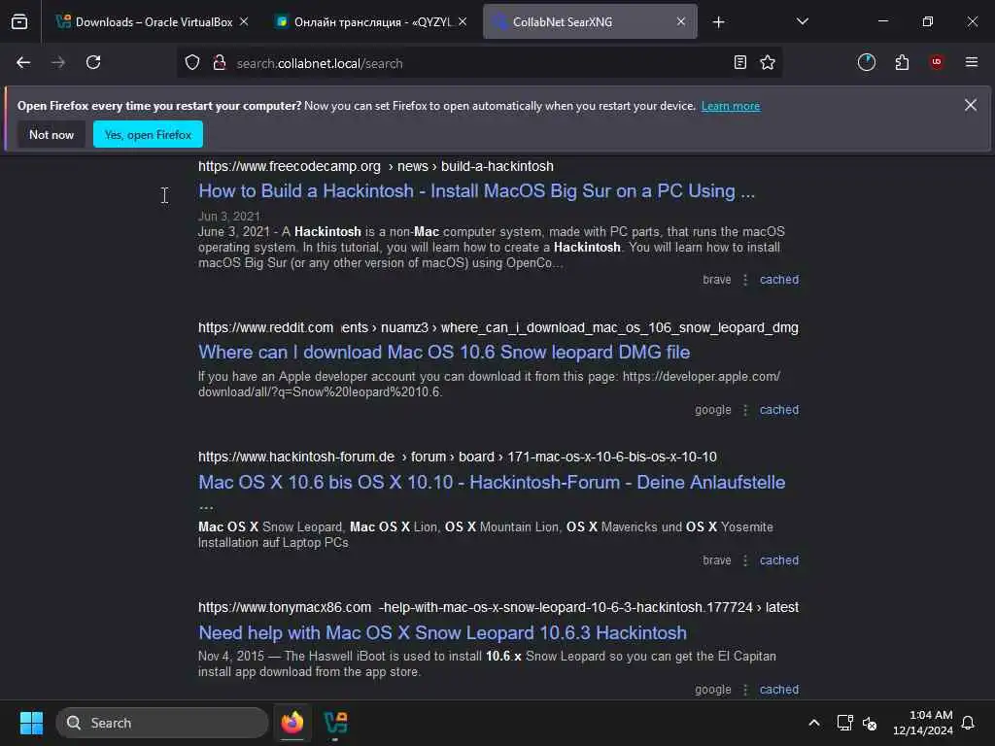Screen dimensions: 995x746
Task: Open options dots beside tonymacx86 google label
Action: click(x=745, y=690)
